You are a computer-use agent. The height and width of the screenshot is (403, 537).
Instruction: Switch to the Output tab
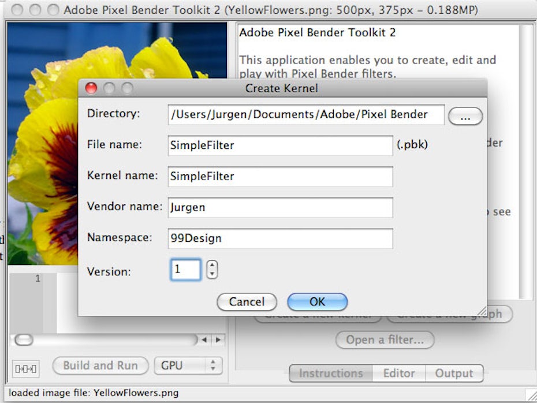tap(454, 374)
